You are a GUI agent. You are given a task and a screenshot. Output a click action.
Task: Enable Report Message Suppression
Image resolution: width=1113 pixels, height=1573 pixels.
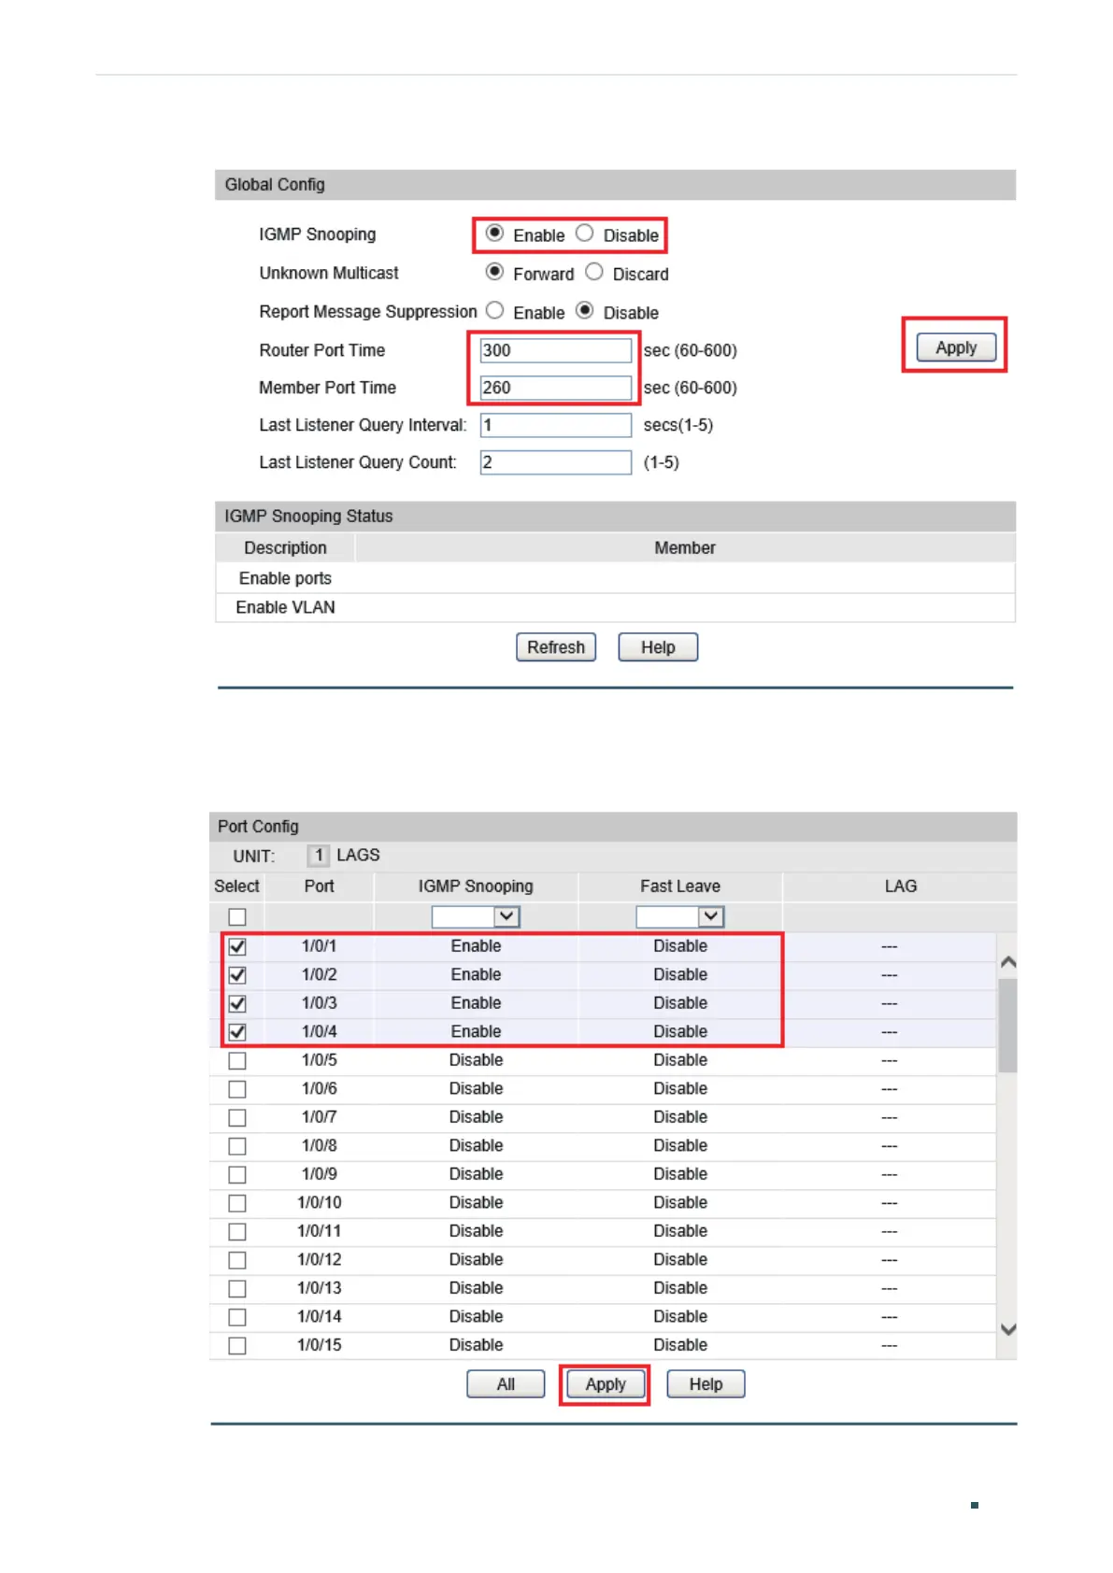tap(494, 310)
